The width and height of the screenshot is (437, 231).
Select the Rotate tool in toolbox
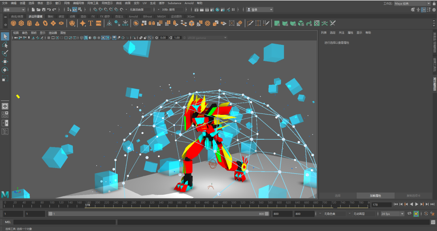click(x=5, y=70)
